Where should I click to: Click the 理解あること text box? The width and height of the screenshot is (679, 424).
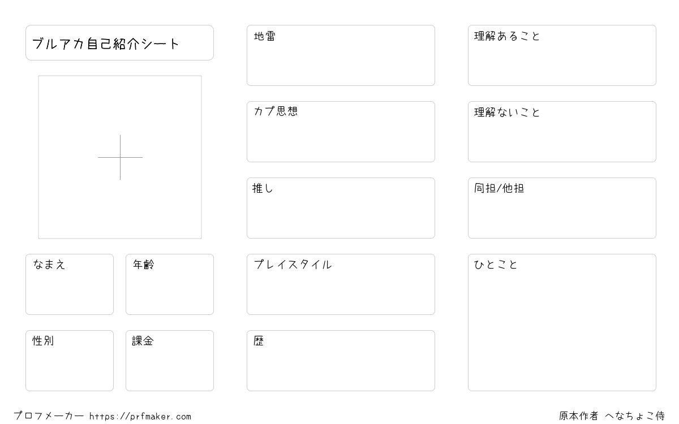click(562, 55)
